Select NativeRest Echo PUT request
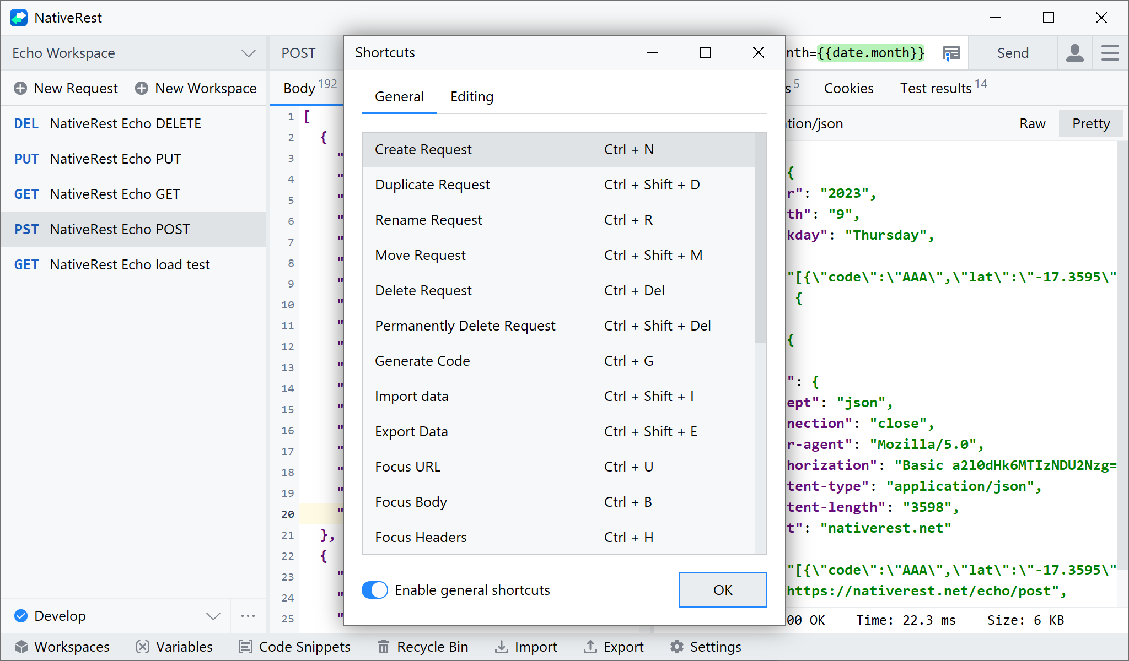1129x661 pixels. click(x=133, y=159)
